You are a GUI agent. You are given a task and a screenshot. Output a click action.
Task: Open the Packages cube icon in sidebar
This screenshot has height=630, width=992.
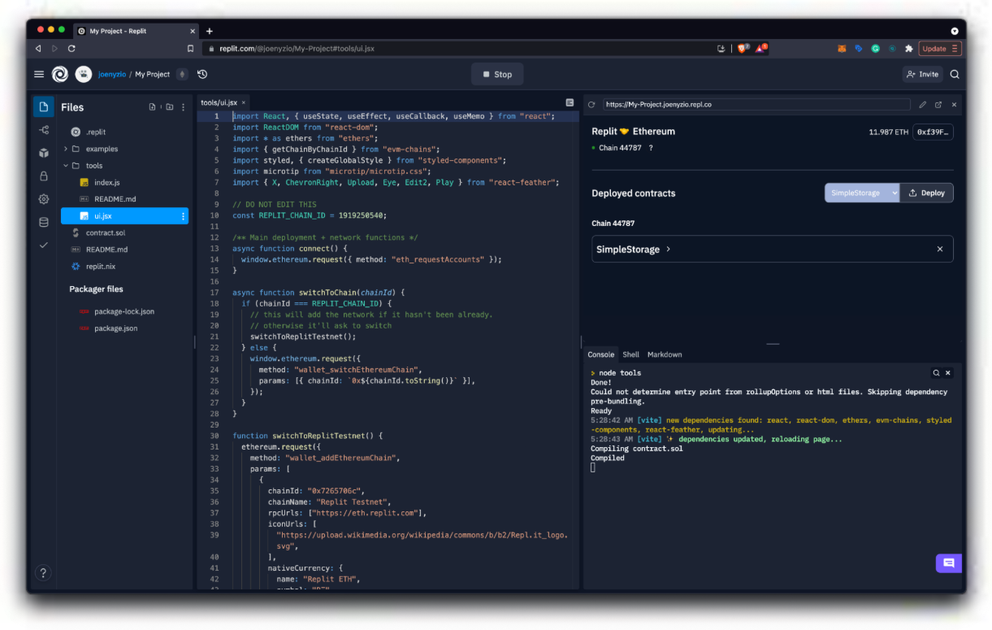[x=44, y=153]
